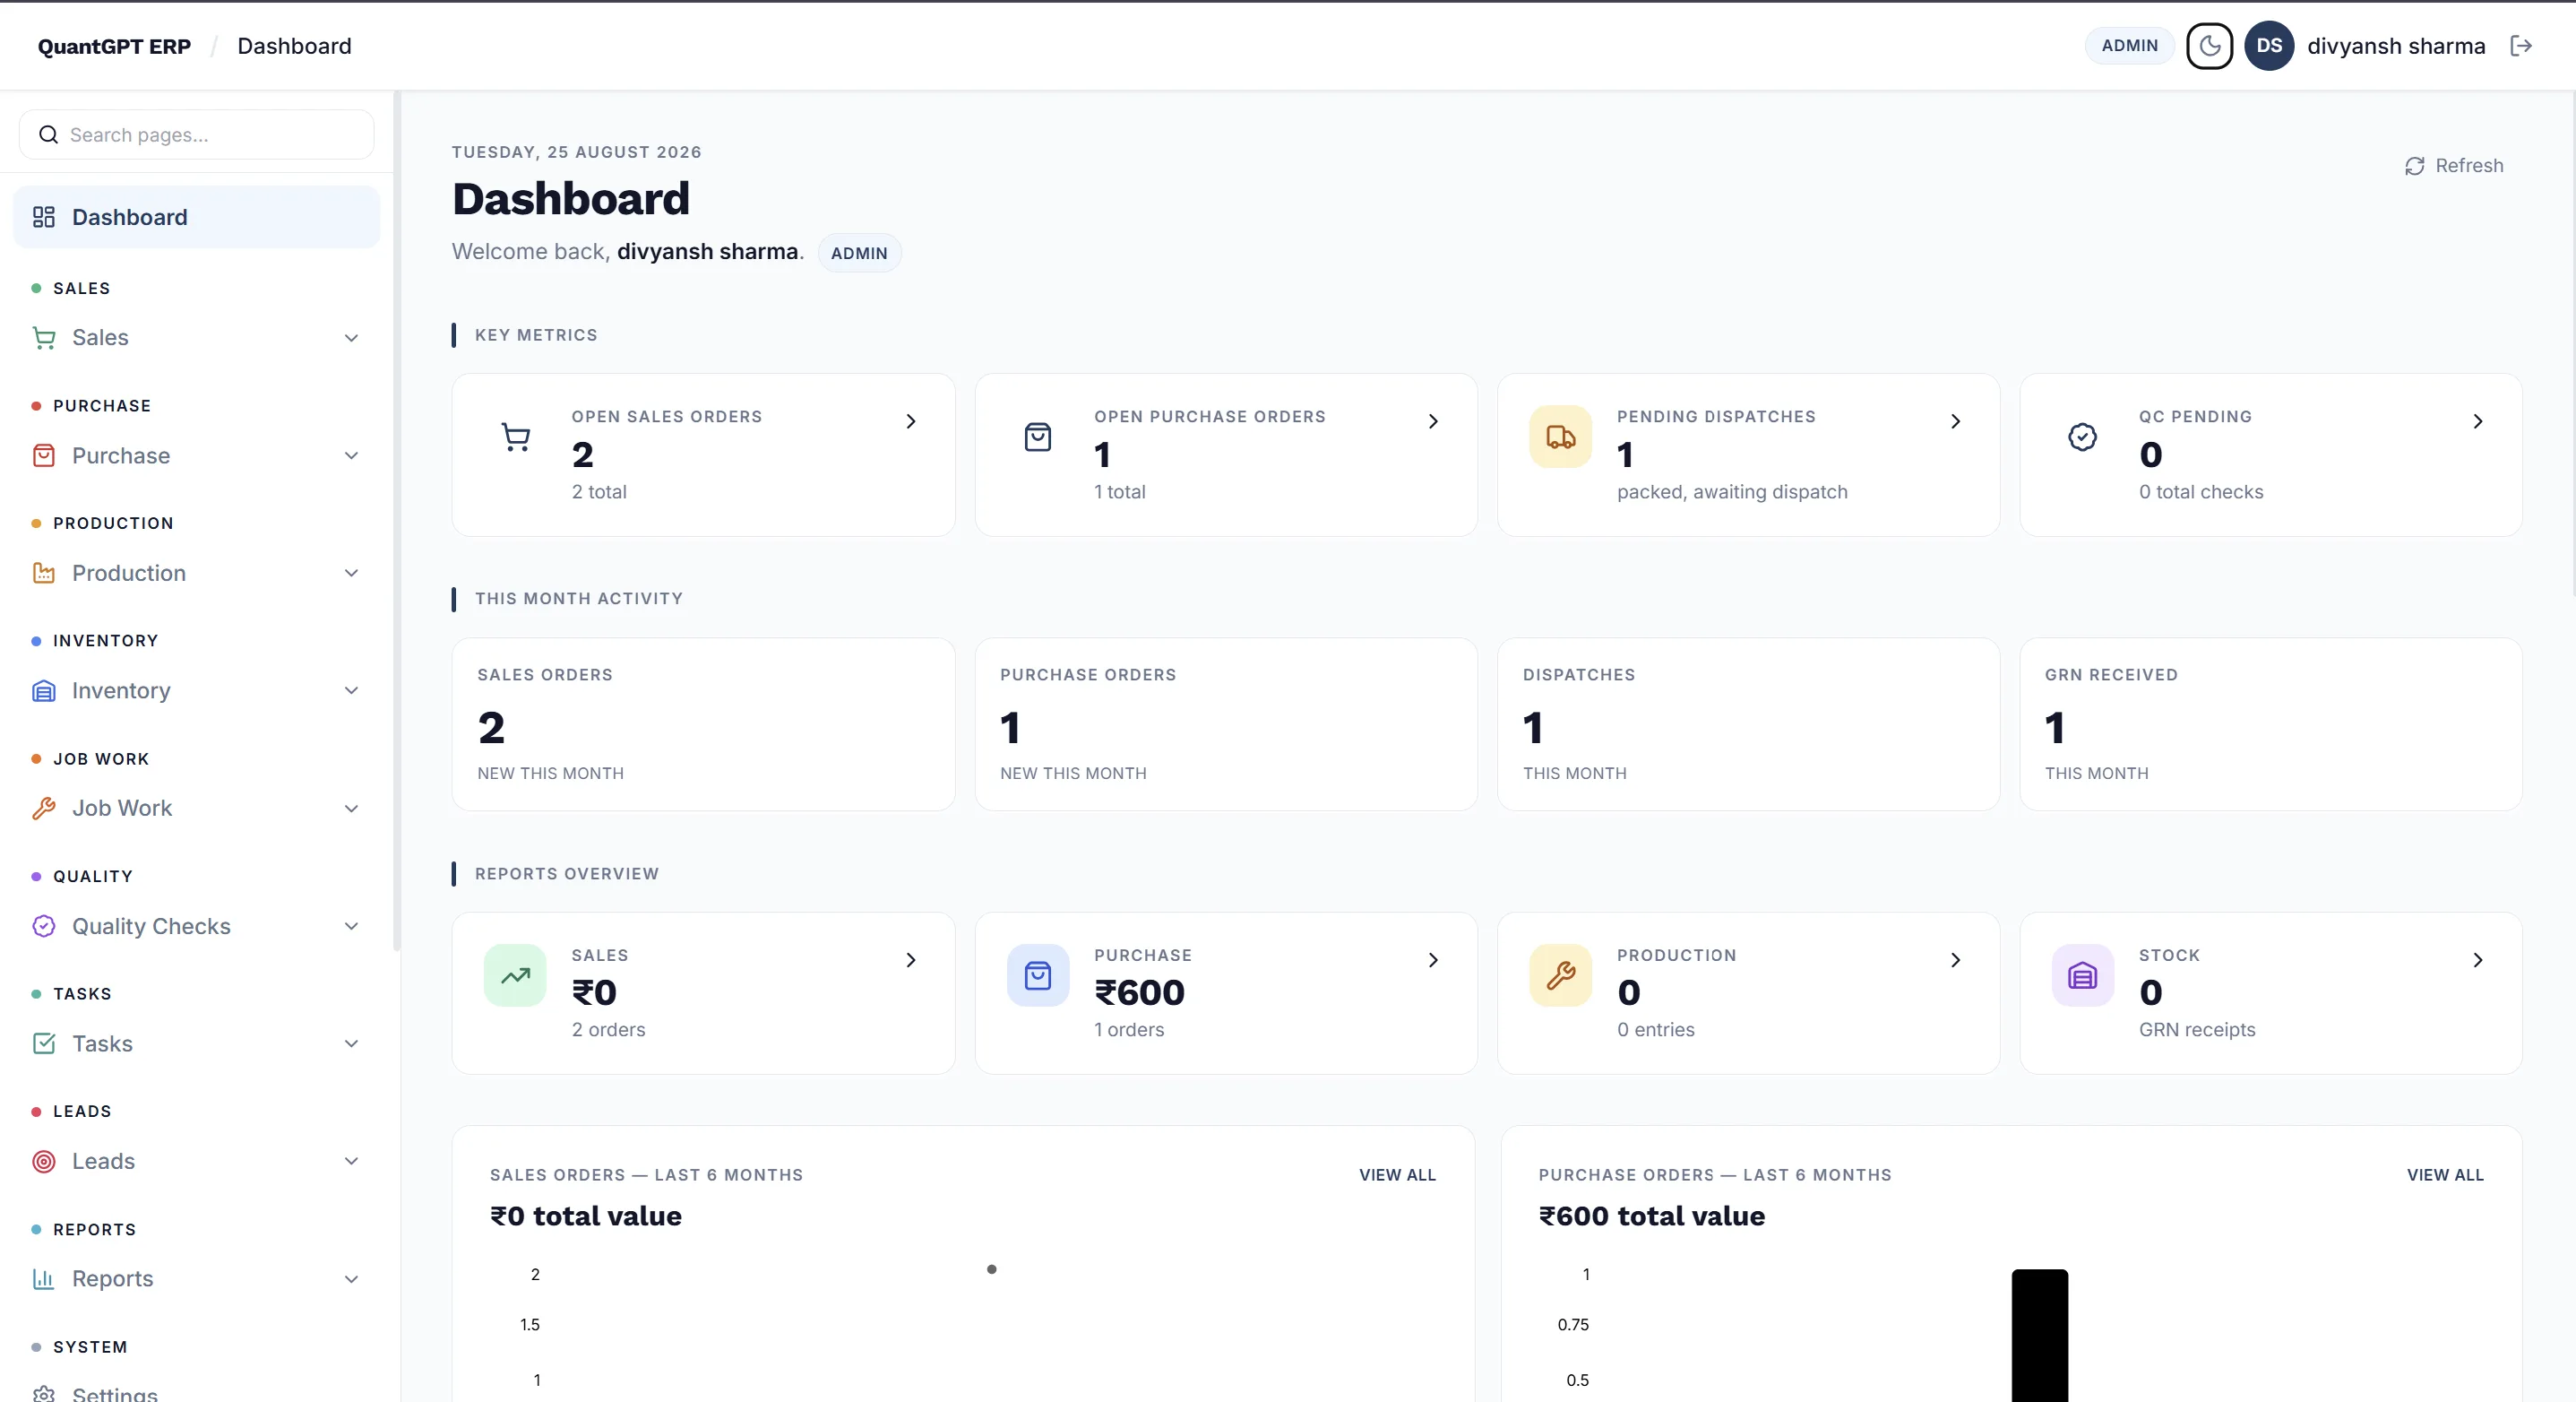This screenshot has height=1402, width=2576.
Task: Open the Production report card arrow
Action: 1955,961
